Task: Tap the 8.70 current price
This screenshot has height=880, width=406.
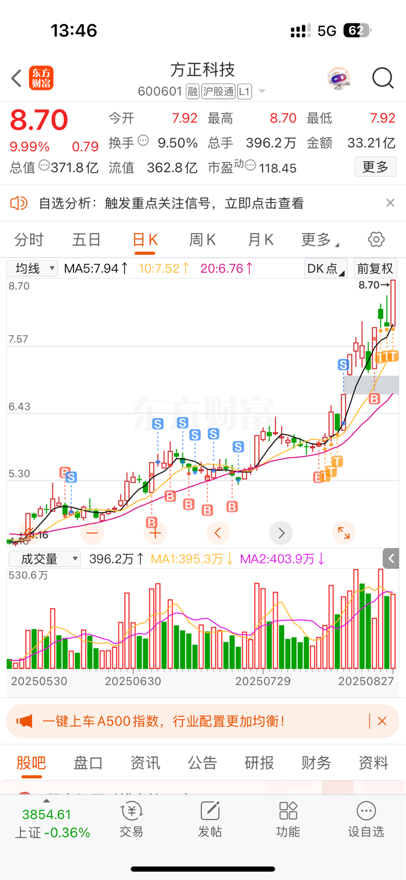Action: click(x=39, y=120)
